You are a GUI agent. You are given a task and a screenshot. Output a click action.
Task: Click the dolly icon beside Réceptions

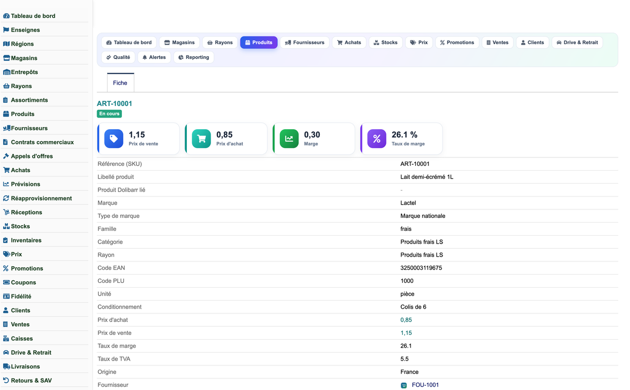pyautogui.click(x=6, y=213)
